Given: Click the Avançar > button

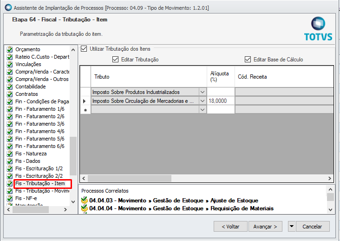Looking at the screenshot, I should (265, 227).
